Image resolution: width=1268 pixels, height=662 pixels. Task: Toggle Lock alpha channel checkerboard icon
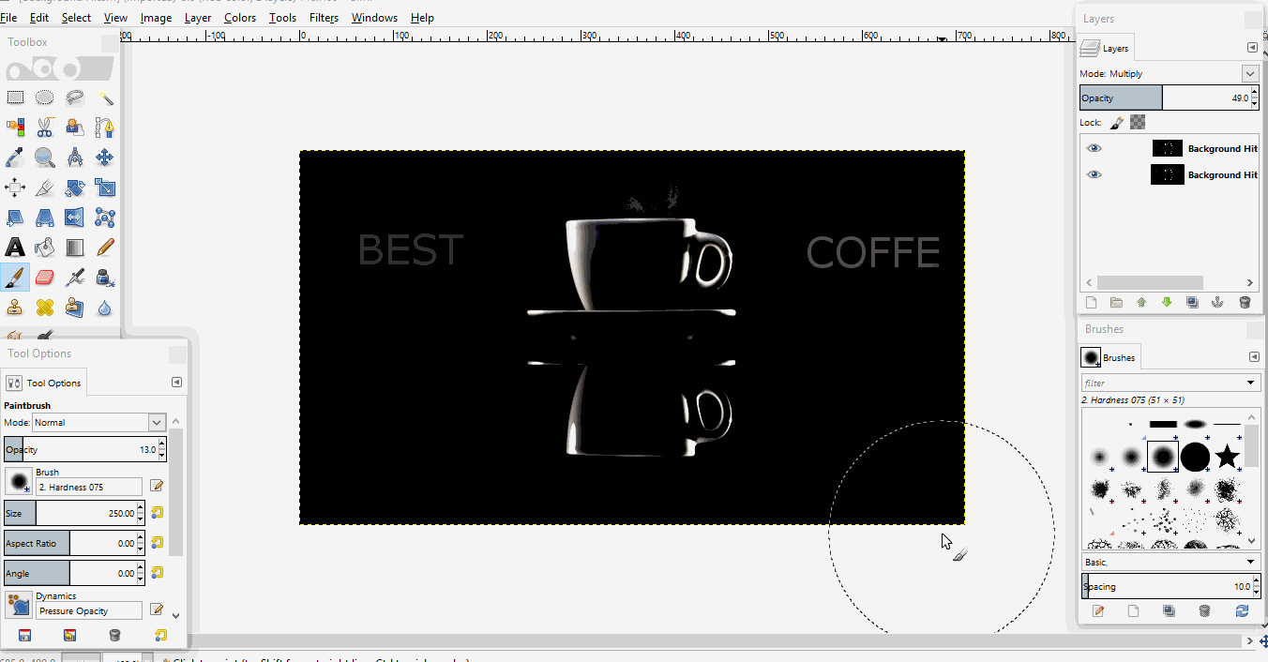click(1138, 122)
